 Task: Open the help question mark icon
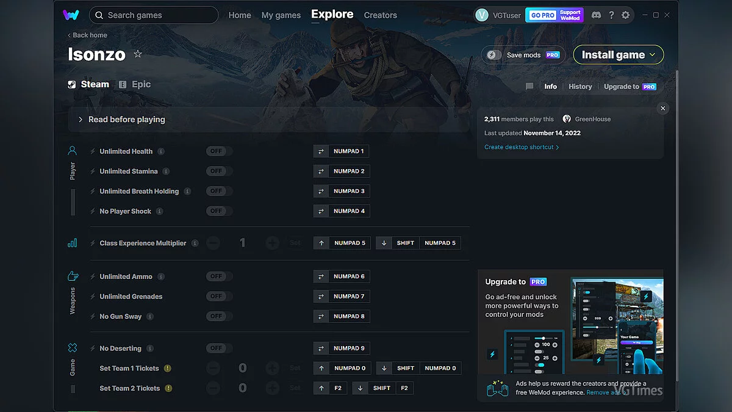tap(611, 15)
